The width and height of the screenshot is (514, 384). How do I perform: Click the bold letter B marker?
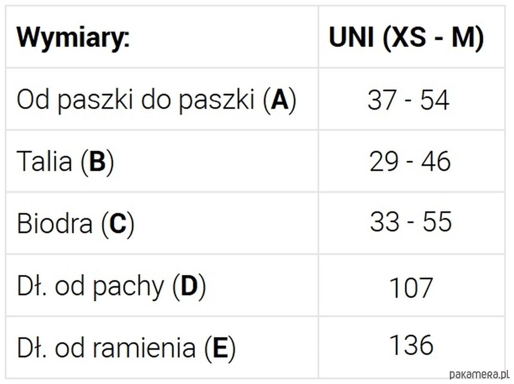97,162
